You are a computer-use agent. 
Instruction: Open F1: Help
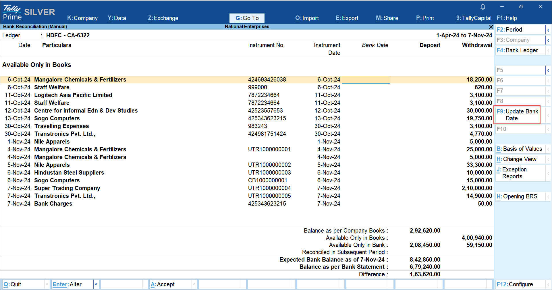(x=507, y=18)
